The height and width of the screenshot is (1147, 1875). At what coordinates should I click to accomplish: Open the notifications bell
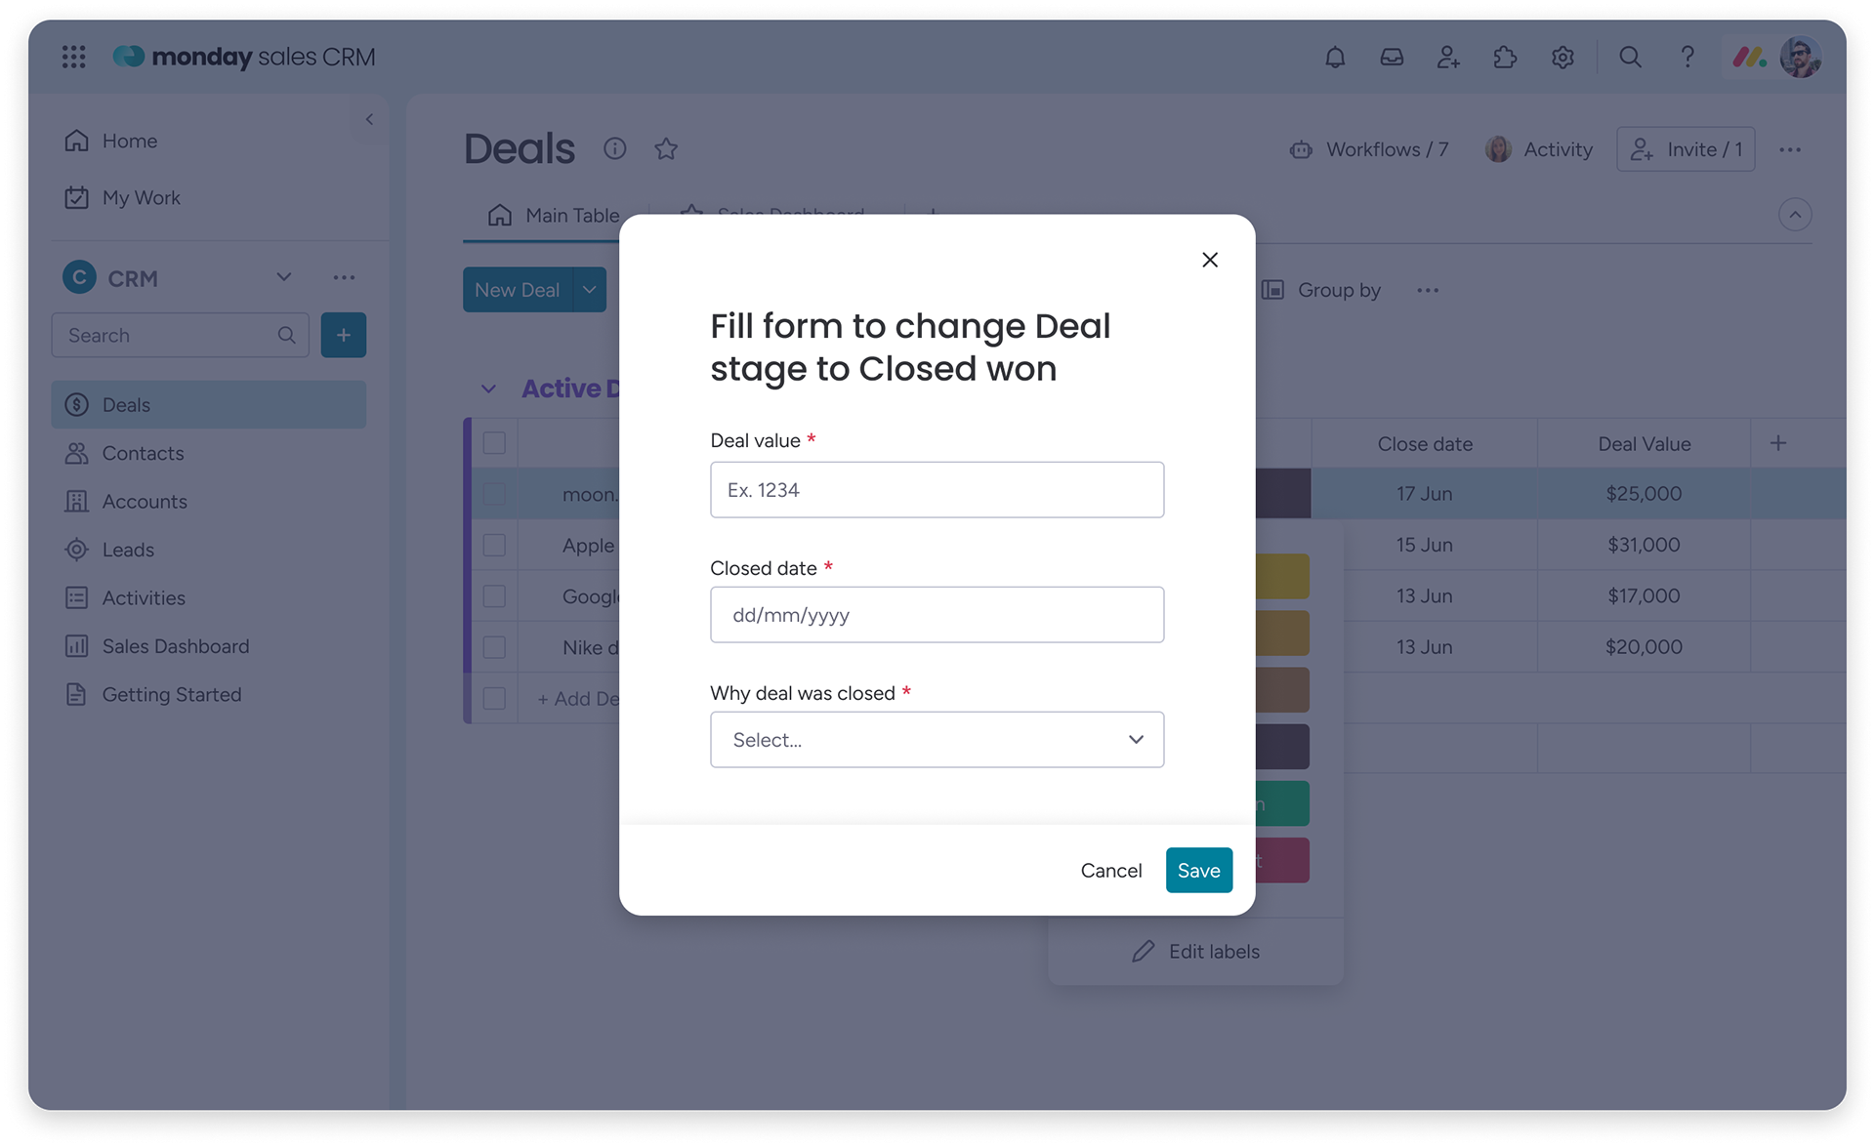(x=1335, y=58)
